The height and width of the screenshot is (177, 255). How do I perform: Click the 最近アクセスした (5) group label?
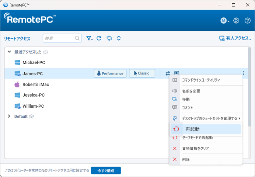click(x=31, y=52)
